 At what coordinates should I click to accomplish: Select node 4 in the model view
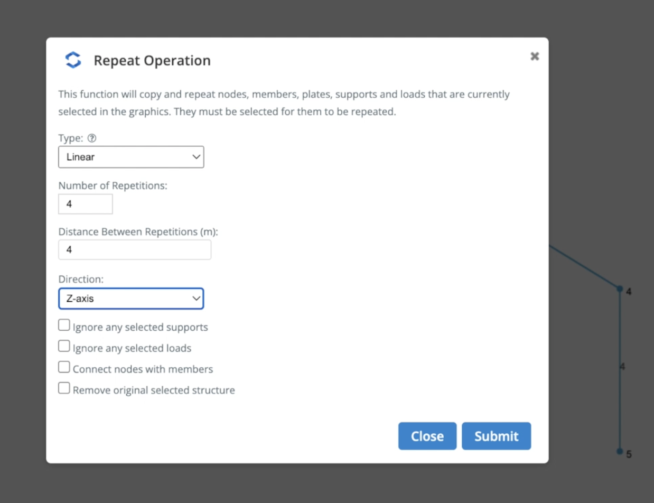tap(620, 288)
